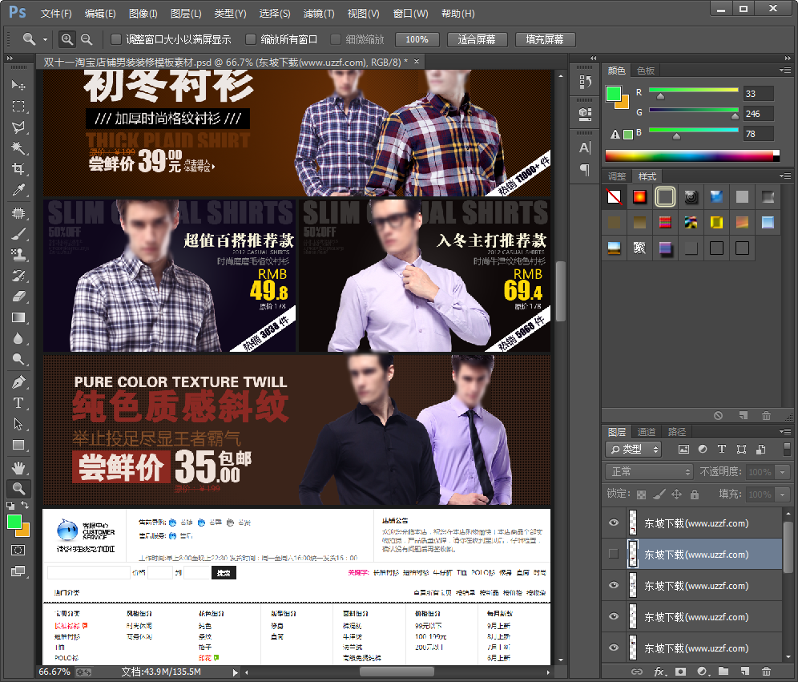Select the Hand tool

coord(18,467)
